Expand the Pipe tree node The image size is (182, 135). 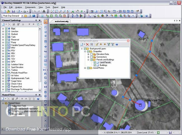3,29
